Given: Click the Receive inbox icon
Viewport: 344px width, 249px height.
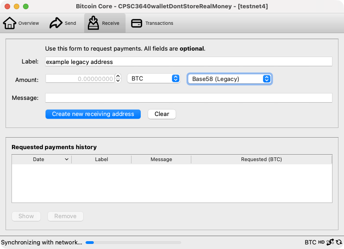Looking at the screenshot, I should 93,23.
